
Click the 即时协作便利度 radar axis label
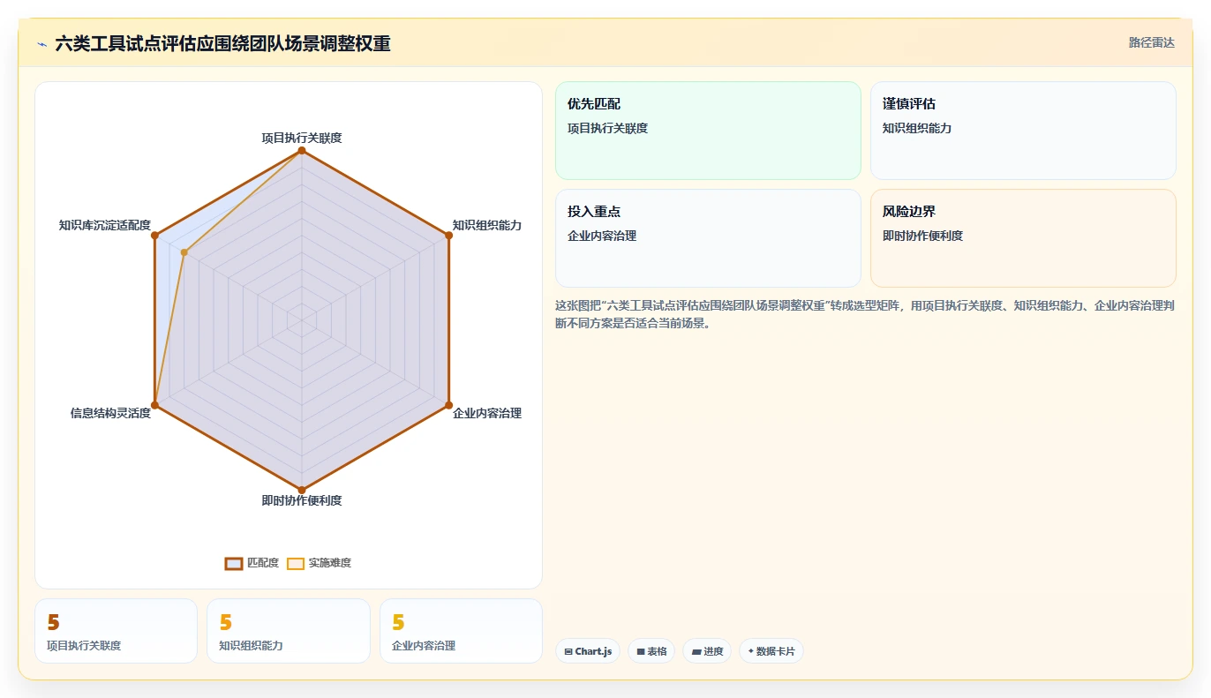[x=302, y=500]
